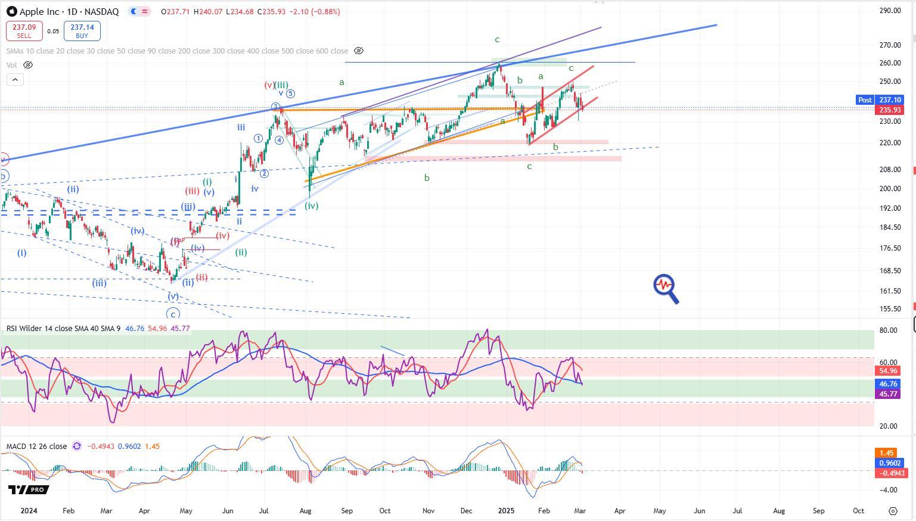
Task: Click the 0.05 spread value
Action: [53, 32]
